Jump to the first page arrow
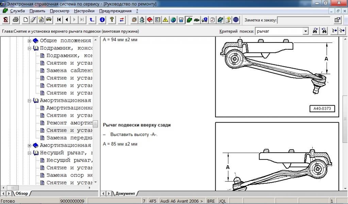 coord(59,20)
